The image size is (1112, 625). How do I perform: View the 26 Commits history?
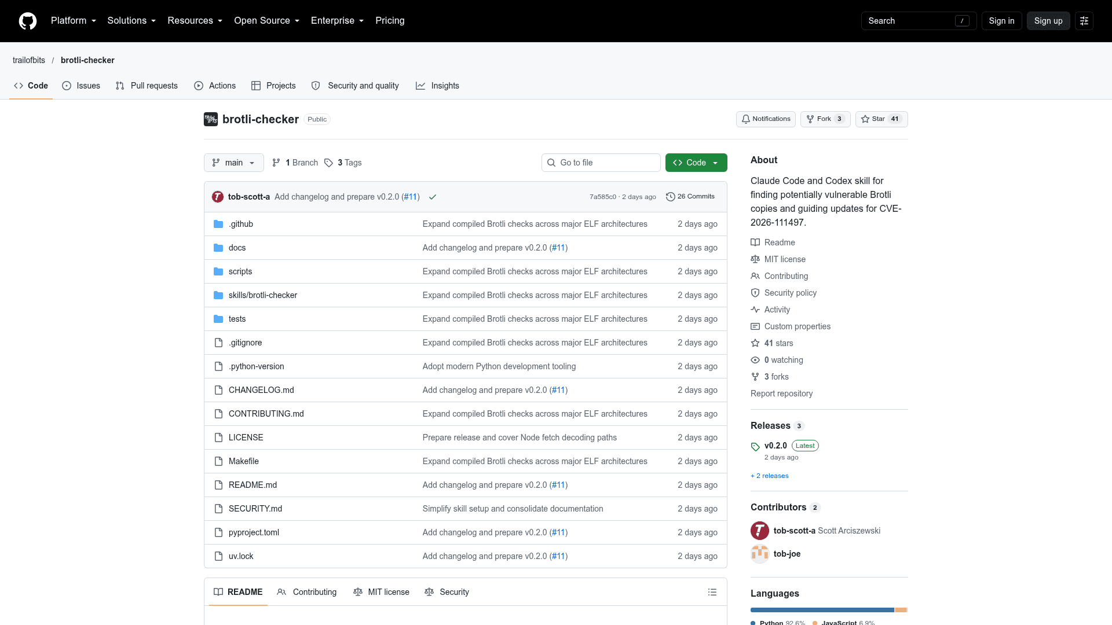(x=690, y=197)
